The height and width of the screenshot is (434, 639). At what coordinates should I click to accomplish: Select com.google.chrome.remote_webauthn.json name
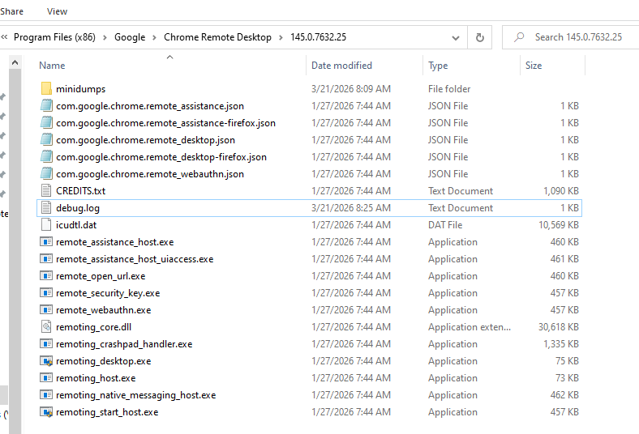[x=150, y=174]
